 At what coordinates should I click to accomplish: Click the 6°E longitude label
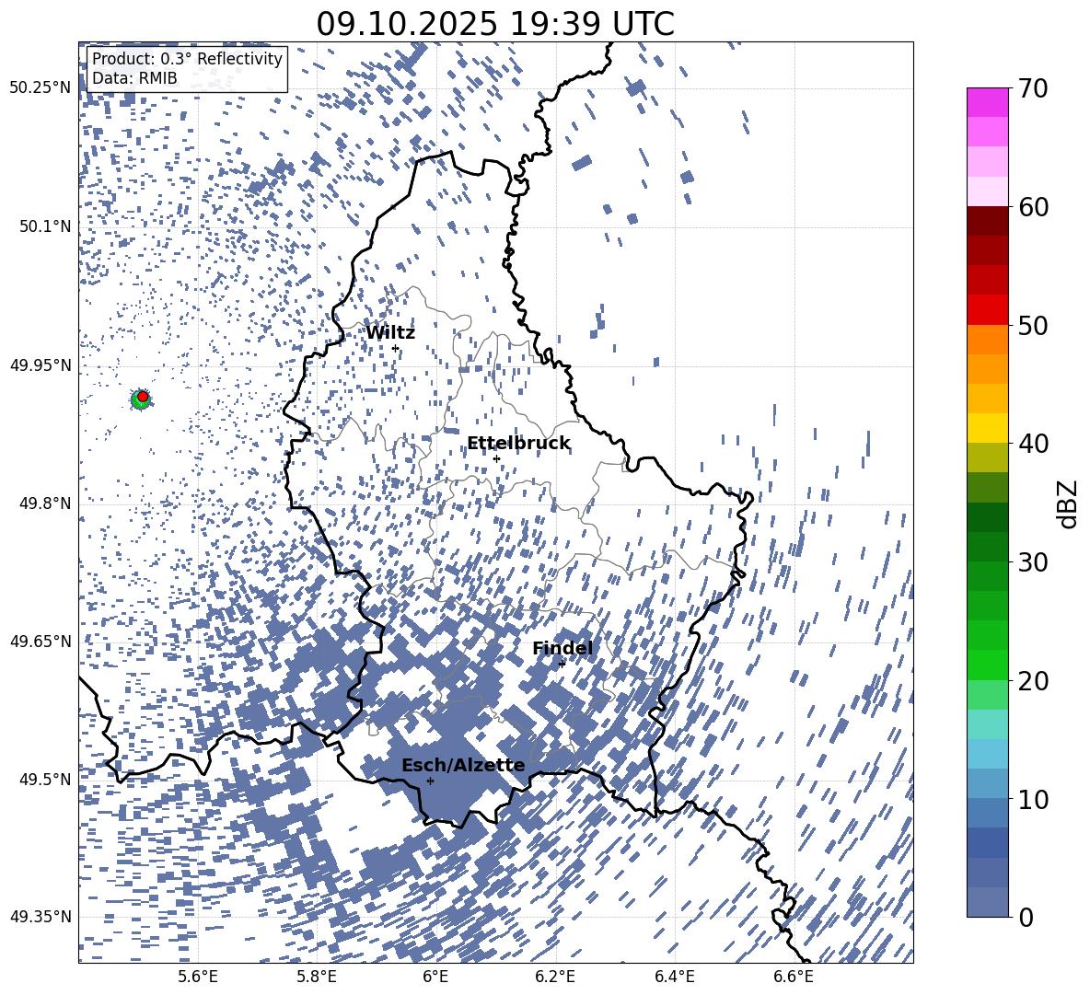(x=435, y=977)
